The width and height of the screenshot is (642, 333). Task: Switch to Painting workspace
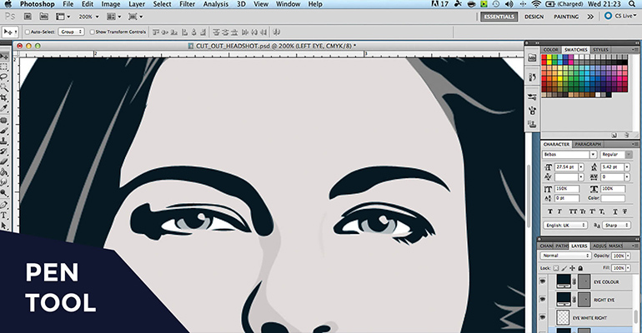(566, 17)
